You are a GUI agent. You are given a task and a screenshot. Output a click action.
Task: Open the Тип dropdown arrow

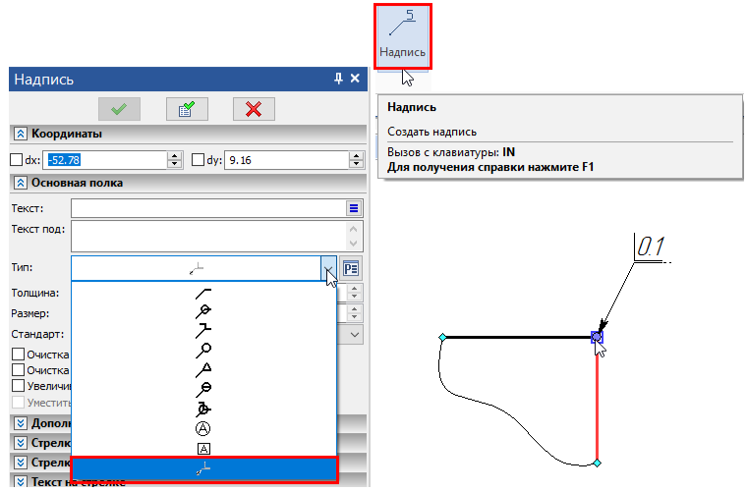click(x=327, y=267)
